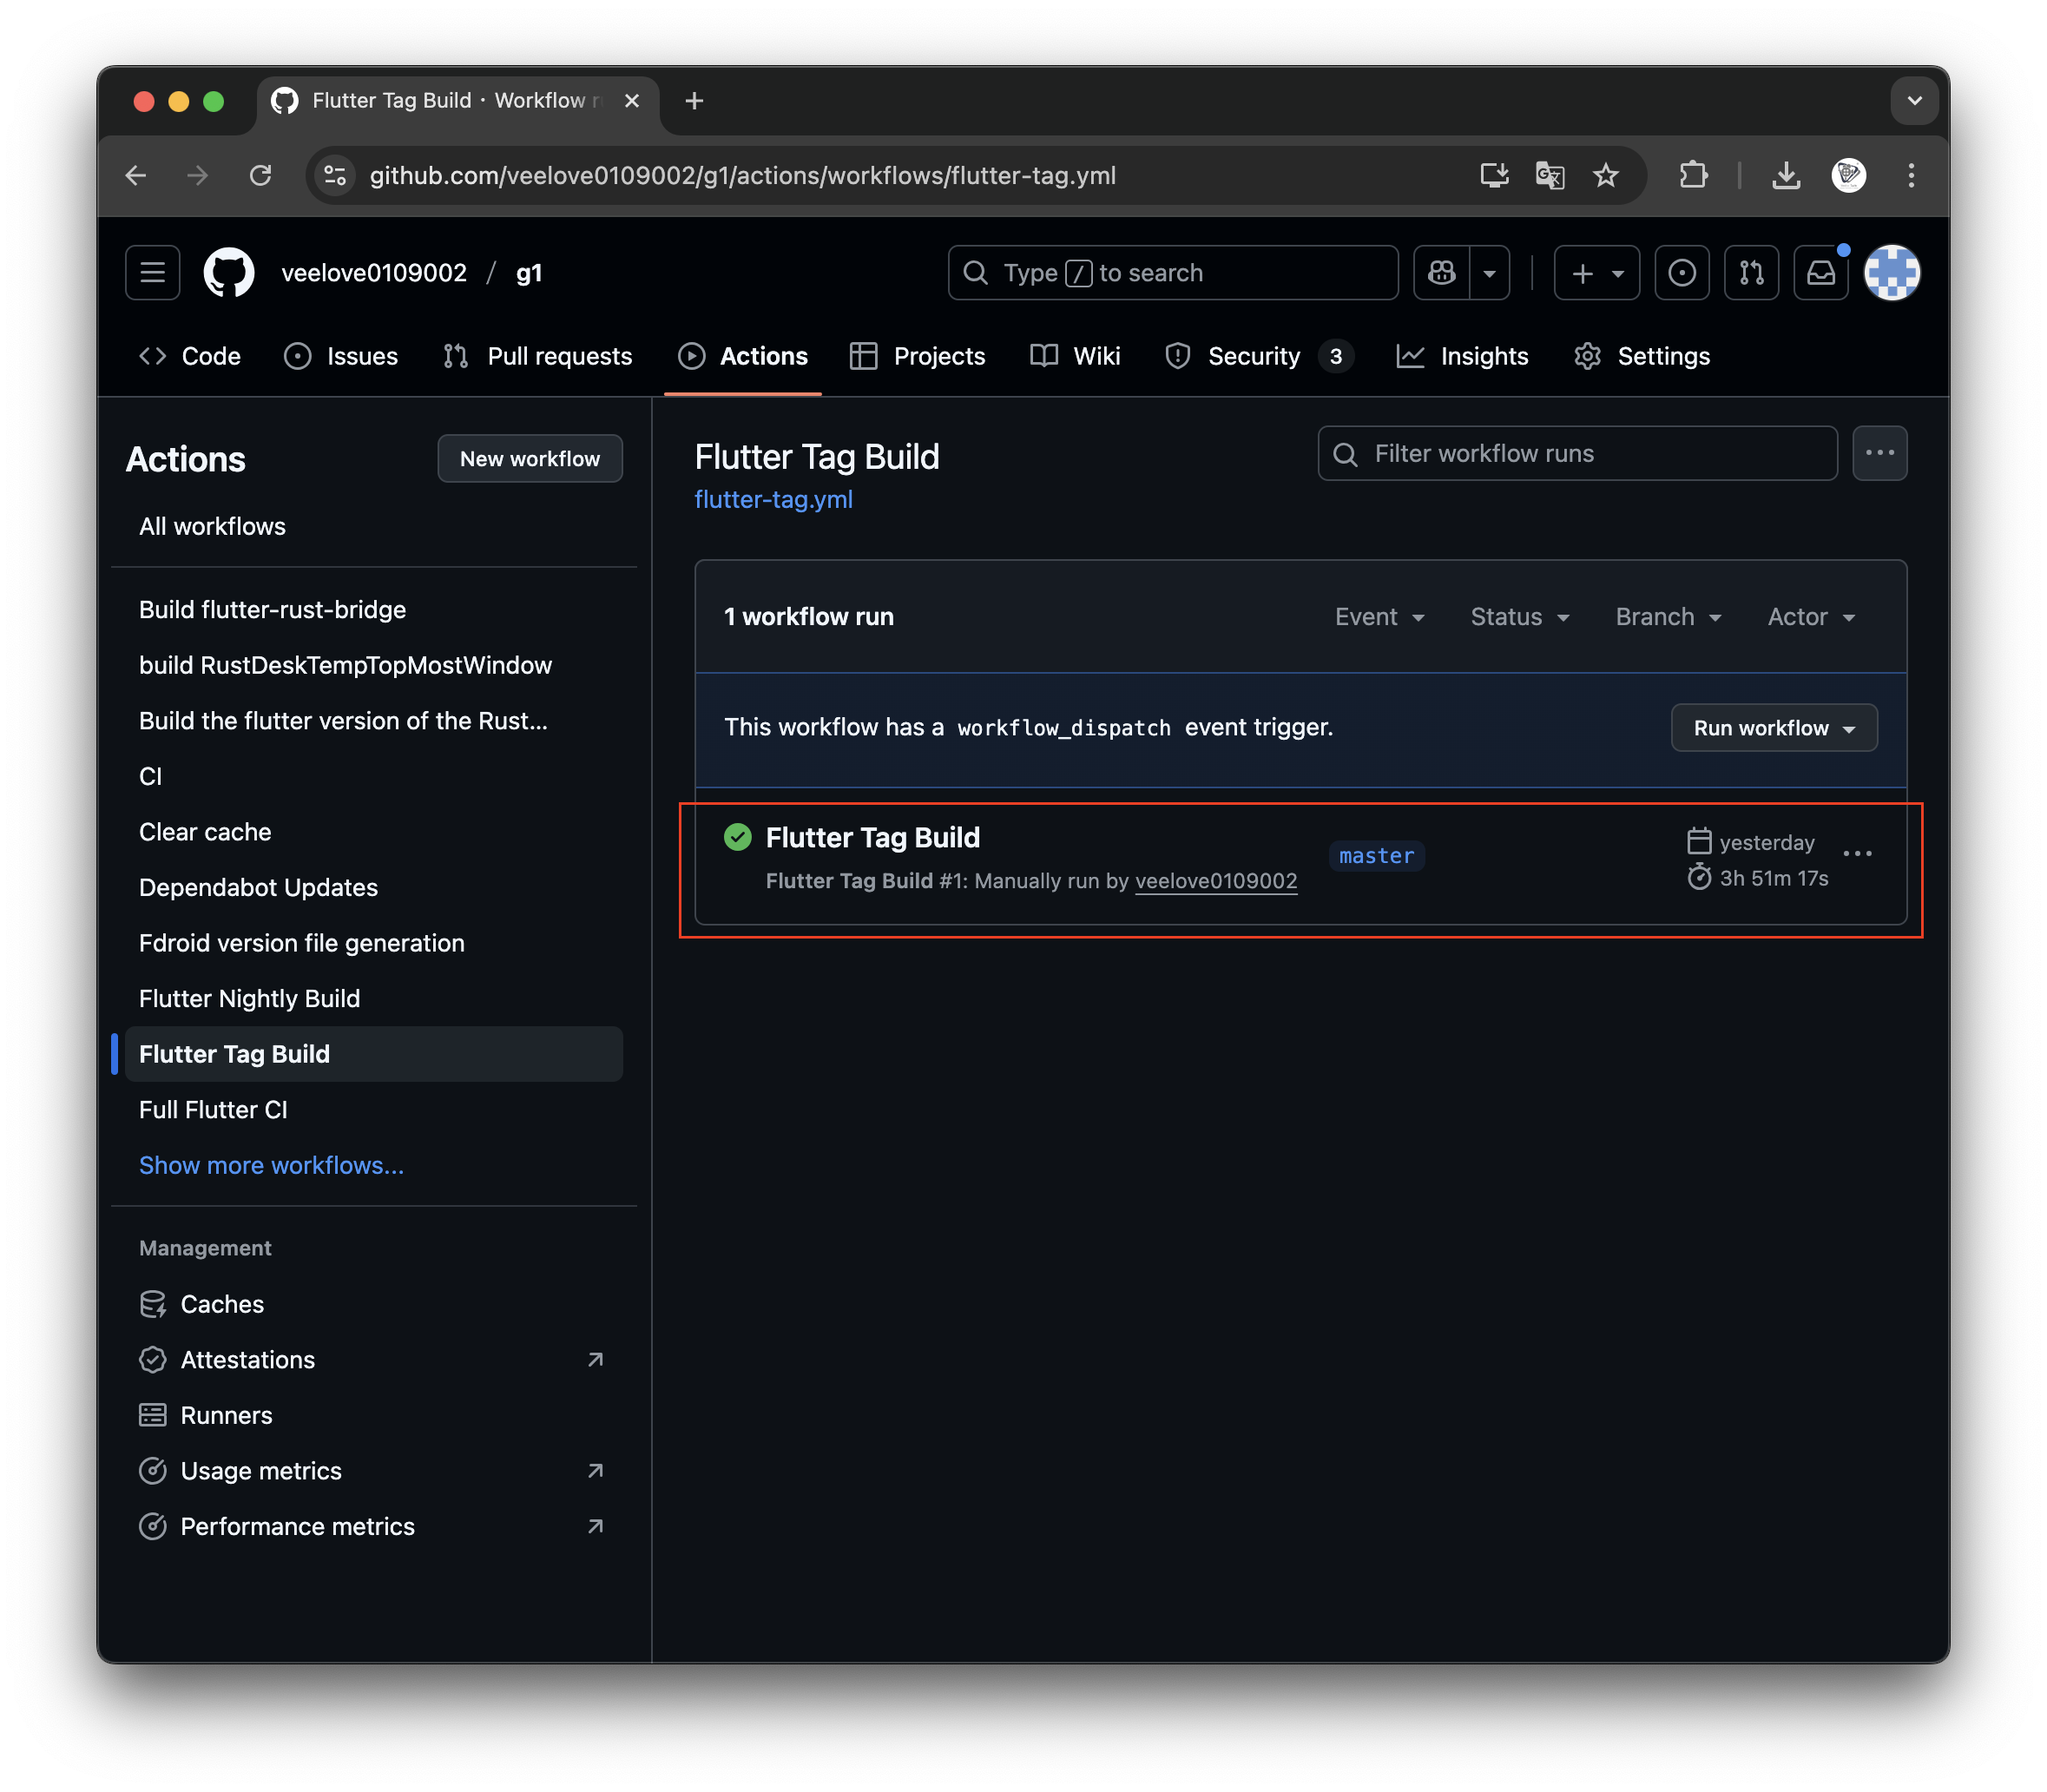Select Flutter Nightly Build workflow in sidebar
2047x1792 pixels.
pyautogui.click(x=249, y=998)
